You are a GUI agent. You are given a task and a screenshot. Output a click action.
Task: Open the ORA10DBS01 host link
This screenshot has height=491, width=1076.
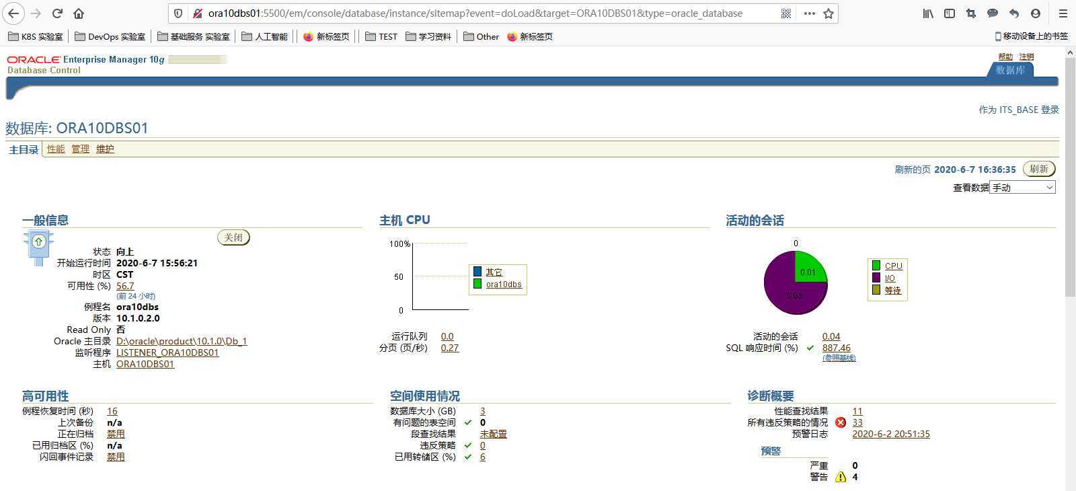[145, 364]
